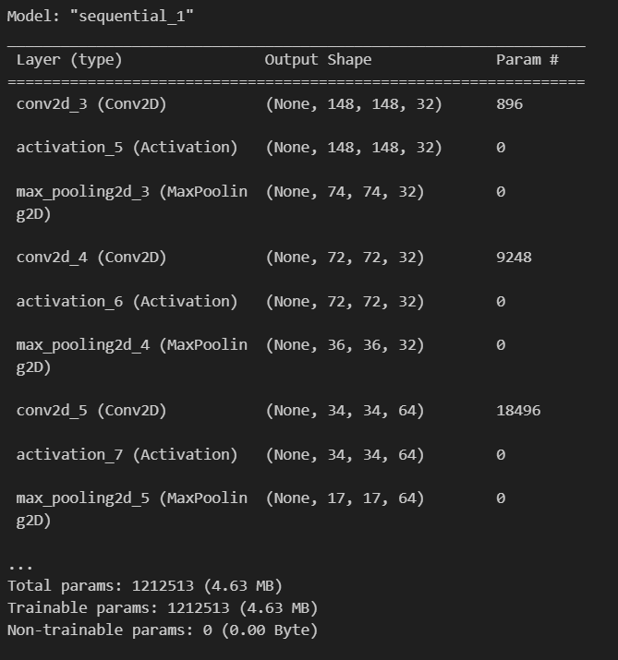
Task: Click the Layer (type) column header
Action: (69, 60)
